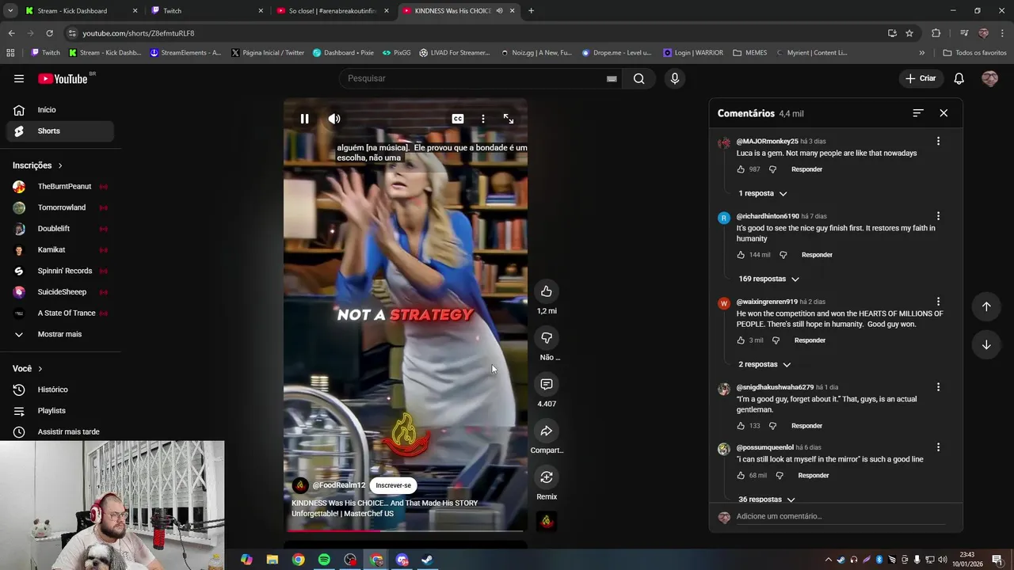Open options for @snigdhakushwaha6279 comment

point(938,387)
